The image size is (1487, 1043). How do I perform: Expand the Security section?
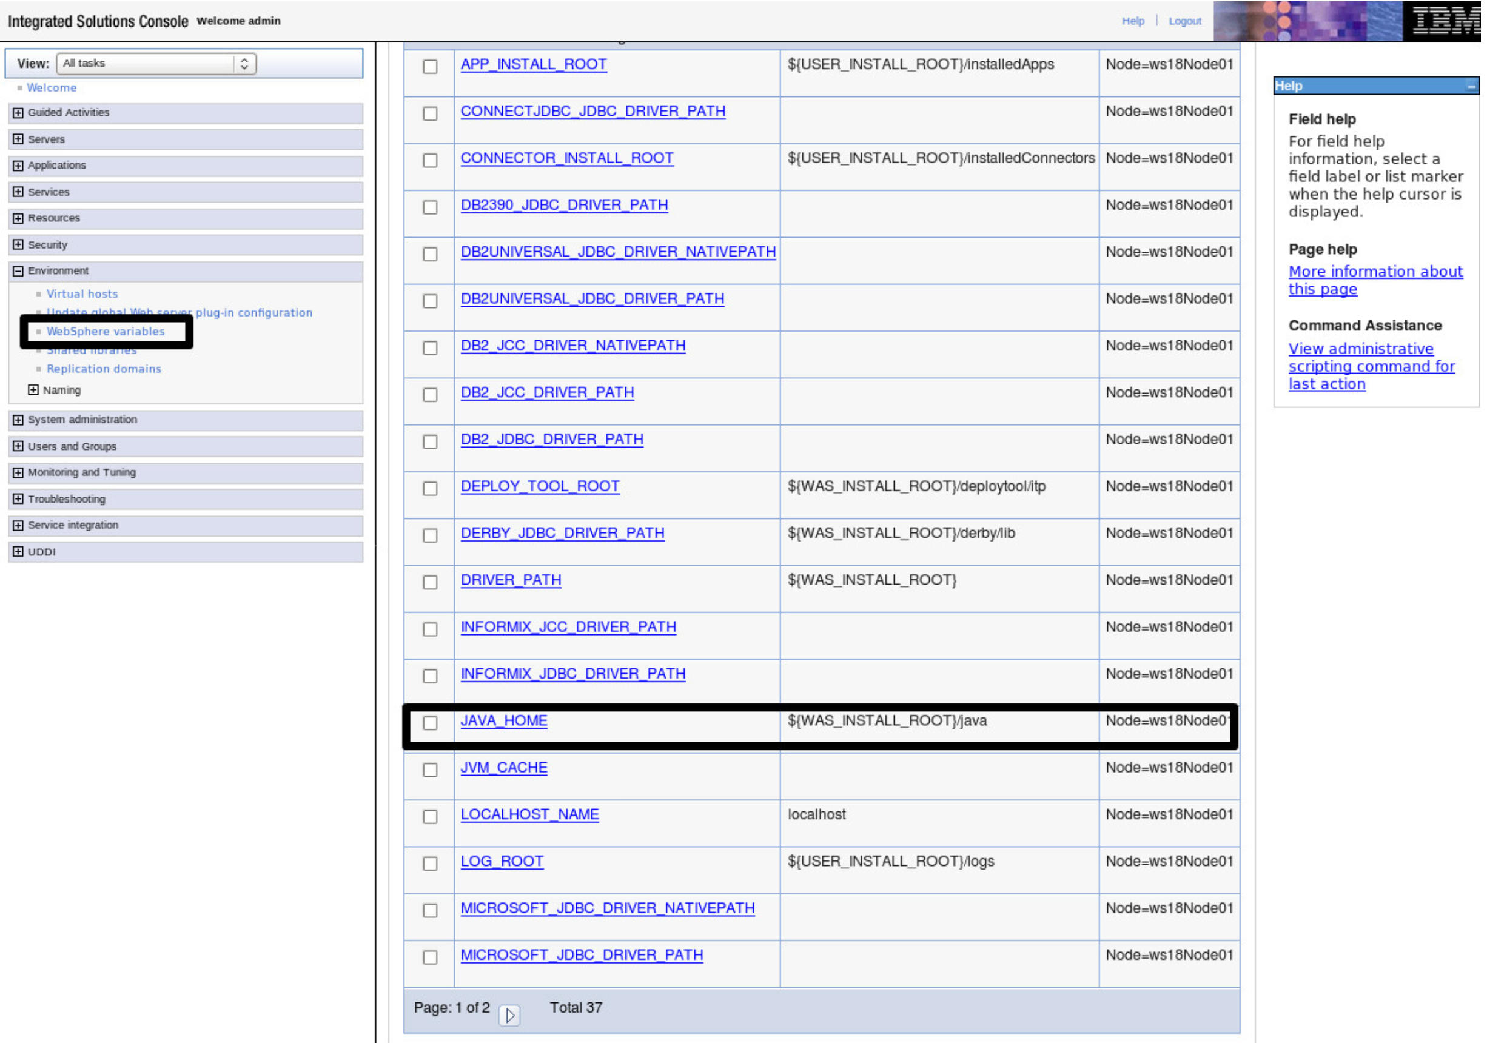[18, 245]
